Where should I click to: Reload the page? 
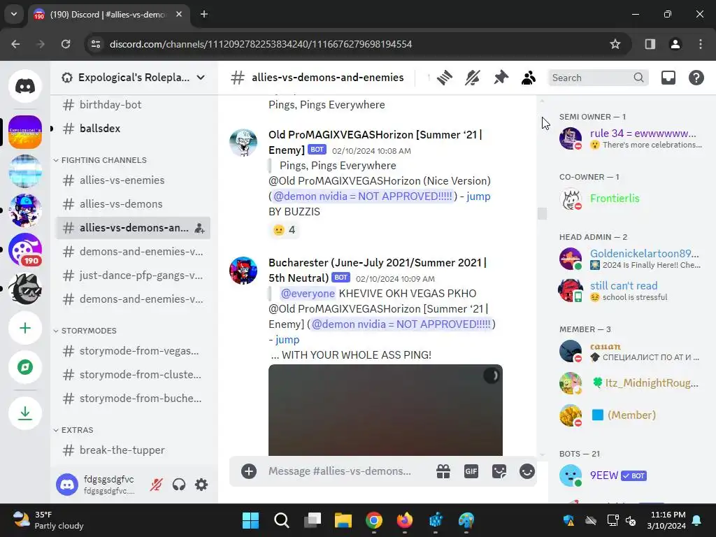click(x=66, y=44)
